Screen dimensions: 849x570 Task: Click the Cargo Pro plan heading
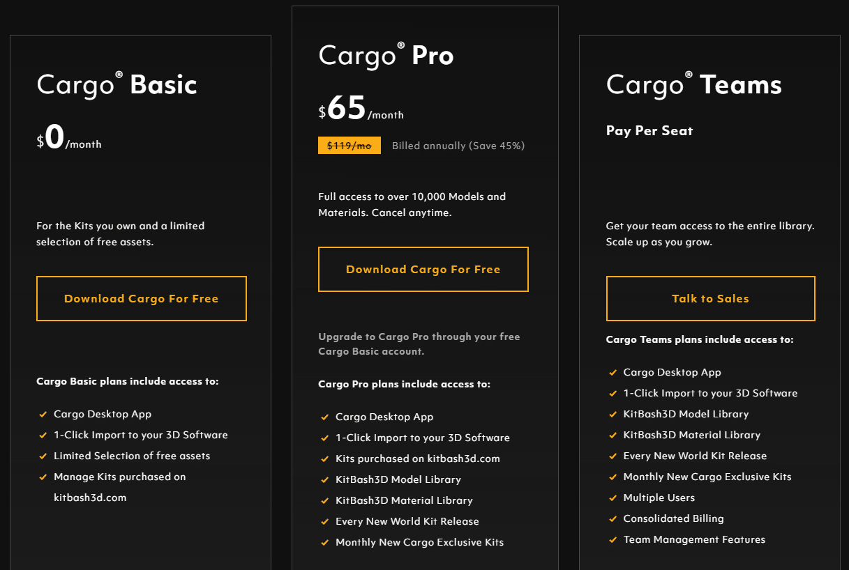[x=386, y=55]
